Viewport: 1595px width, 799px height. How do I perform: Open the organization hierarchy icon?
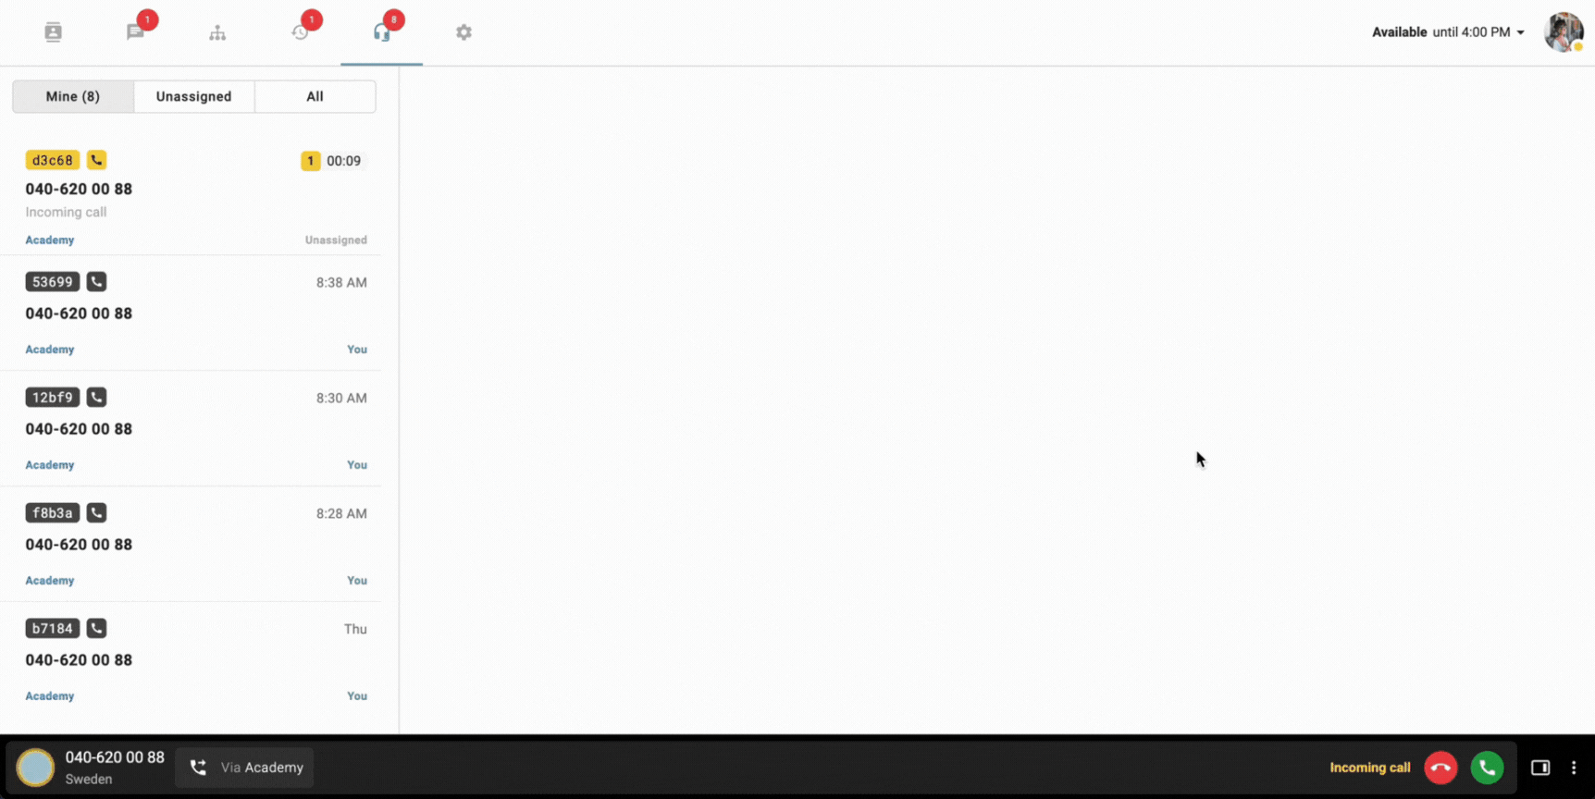pos(217,32)
